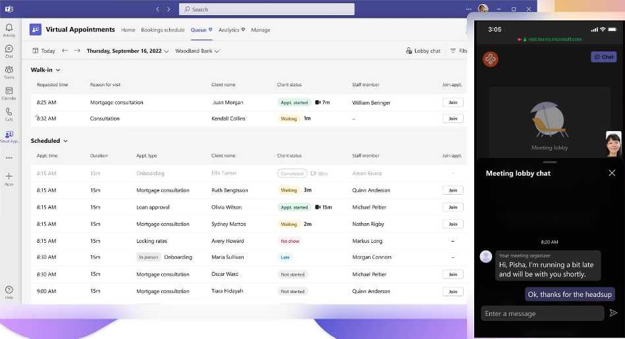This screenshot has height=339, width=625.
Task: Open the Filter option
Action: [x=458, y=51]
